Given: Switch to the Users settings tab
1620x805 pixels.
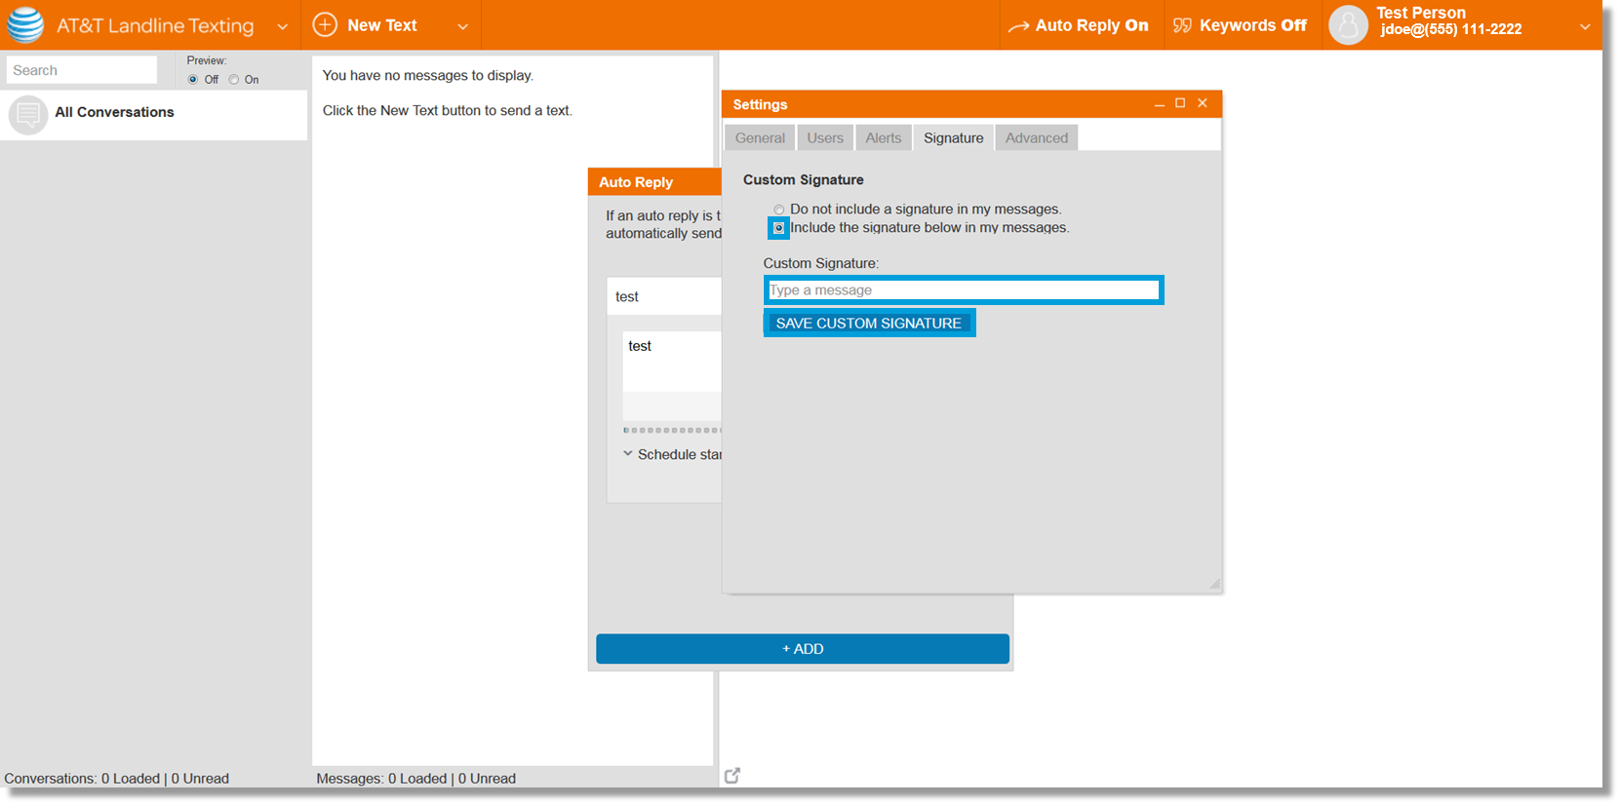Looking at the screenshot, I should point(825,137).
